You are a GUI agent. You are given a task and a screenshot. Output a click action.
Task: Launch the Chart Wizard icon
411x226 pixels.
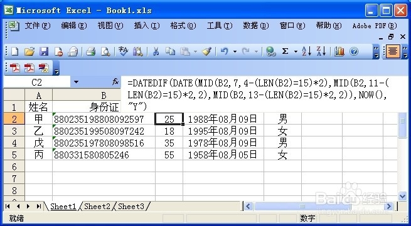pyautogui.click(x=339, y=51)
